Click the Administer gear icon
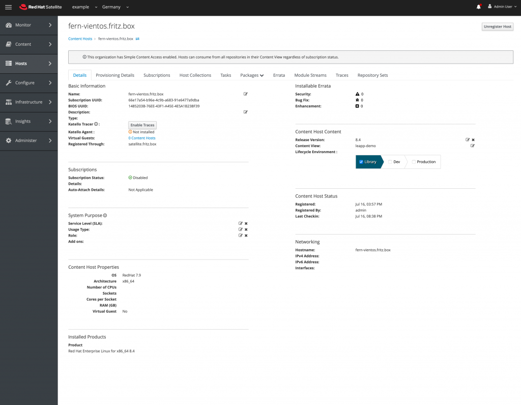This screenshot has width=521, height=405. click(9, 140)
